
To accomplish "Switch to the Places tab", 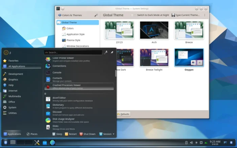I will pyautogui.click(x=32, y=134).
